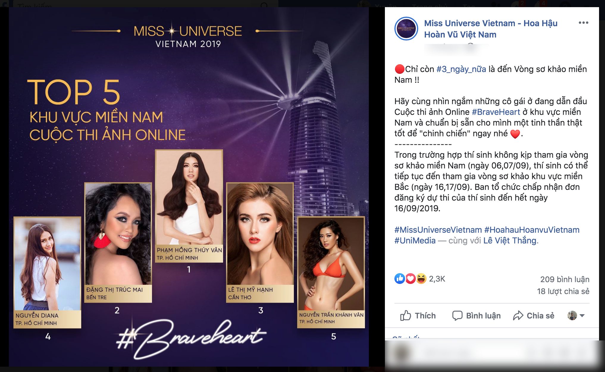Click the thumbs-up Thích button
Viewport: 605px width, 372px height.
pos(418,315)
